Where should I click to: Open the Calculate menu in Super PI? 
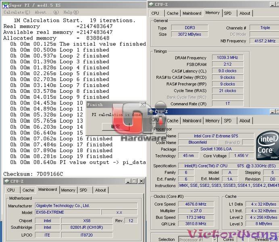[17, 12]
